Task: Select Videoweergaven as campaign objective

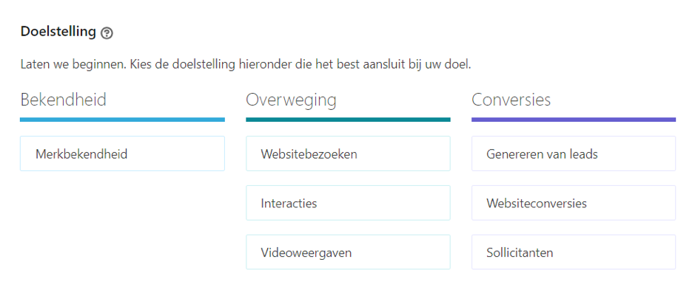Action: click(348, 252)
